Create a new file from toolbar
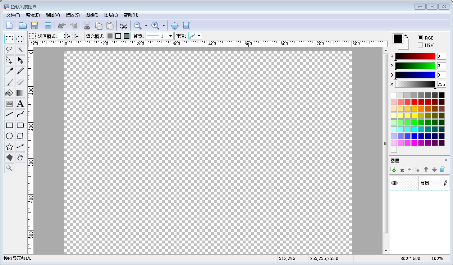 (9, 26)
